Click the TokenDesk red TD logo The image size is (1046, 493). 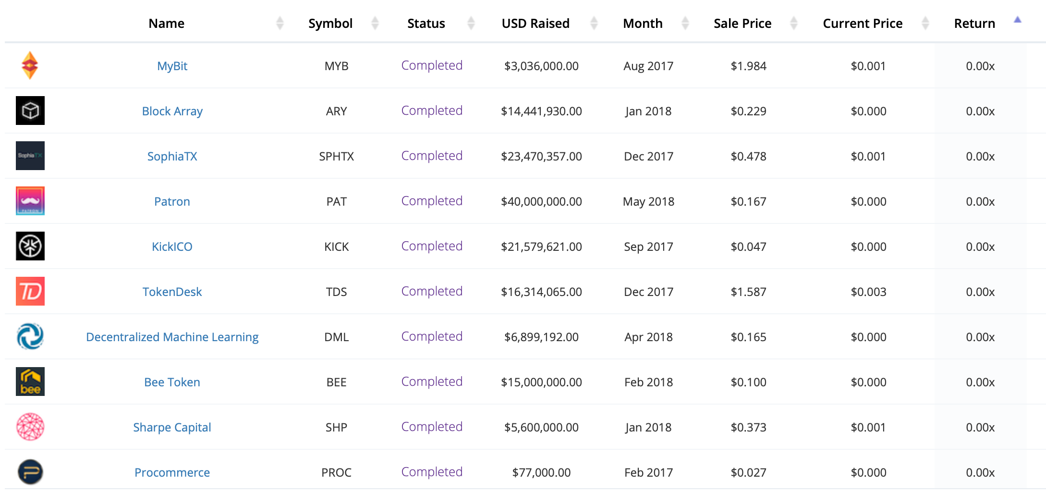30,291
